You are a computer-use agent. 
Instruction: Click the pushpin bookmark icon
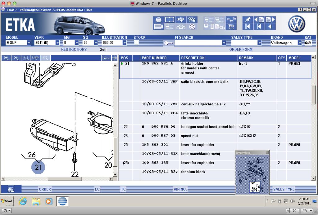pyautogui.click(x=248, y=20)
